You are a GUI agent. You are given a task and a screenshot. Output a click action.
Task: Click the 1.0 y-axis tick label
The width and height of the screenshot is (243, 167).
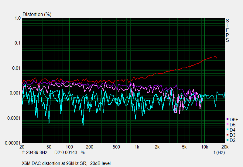(x=18, y=18)
